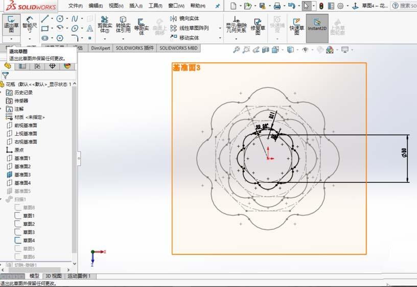The height and width of the screenshot is (287, 417).
Task: Pin the menu bar with pushpin
Action: [218, 6]
